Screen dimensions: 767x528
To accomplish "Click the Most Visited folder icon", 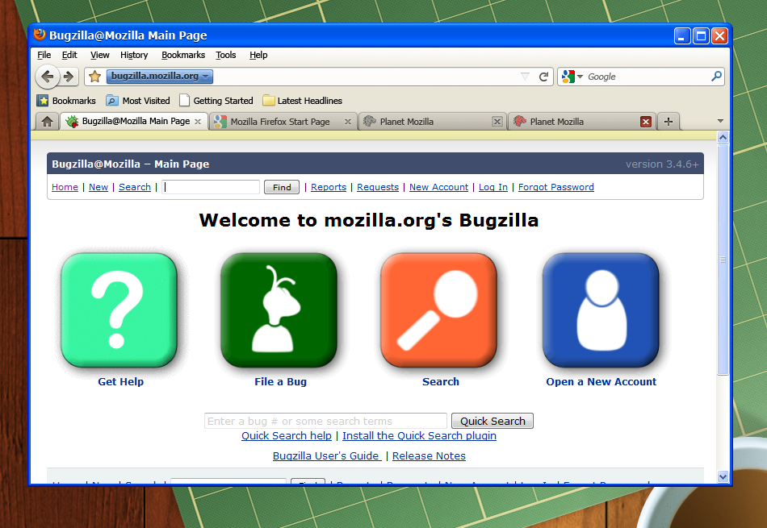I will pyautogui.click(x=112, y=101).
